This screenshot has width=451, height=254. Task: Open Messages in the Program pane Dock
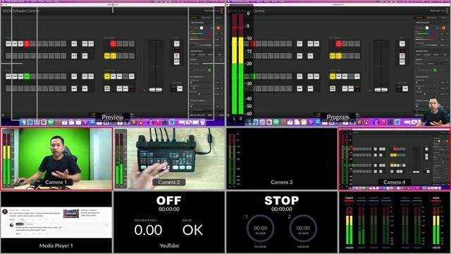tap(276, 122)
